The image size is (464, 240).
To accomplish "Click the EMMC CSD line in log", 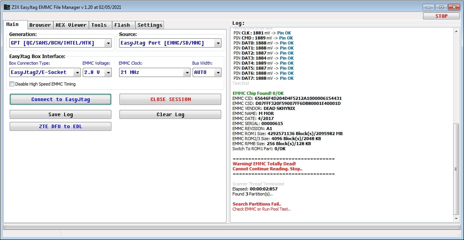I will point(287,103).
